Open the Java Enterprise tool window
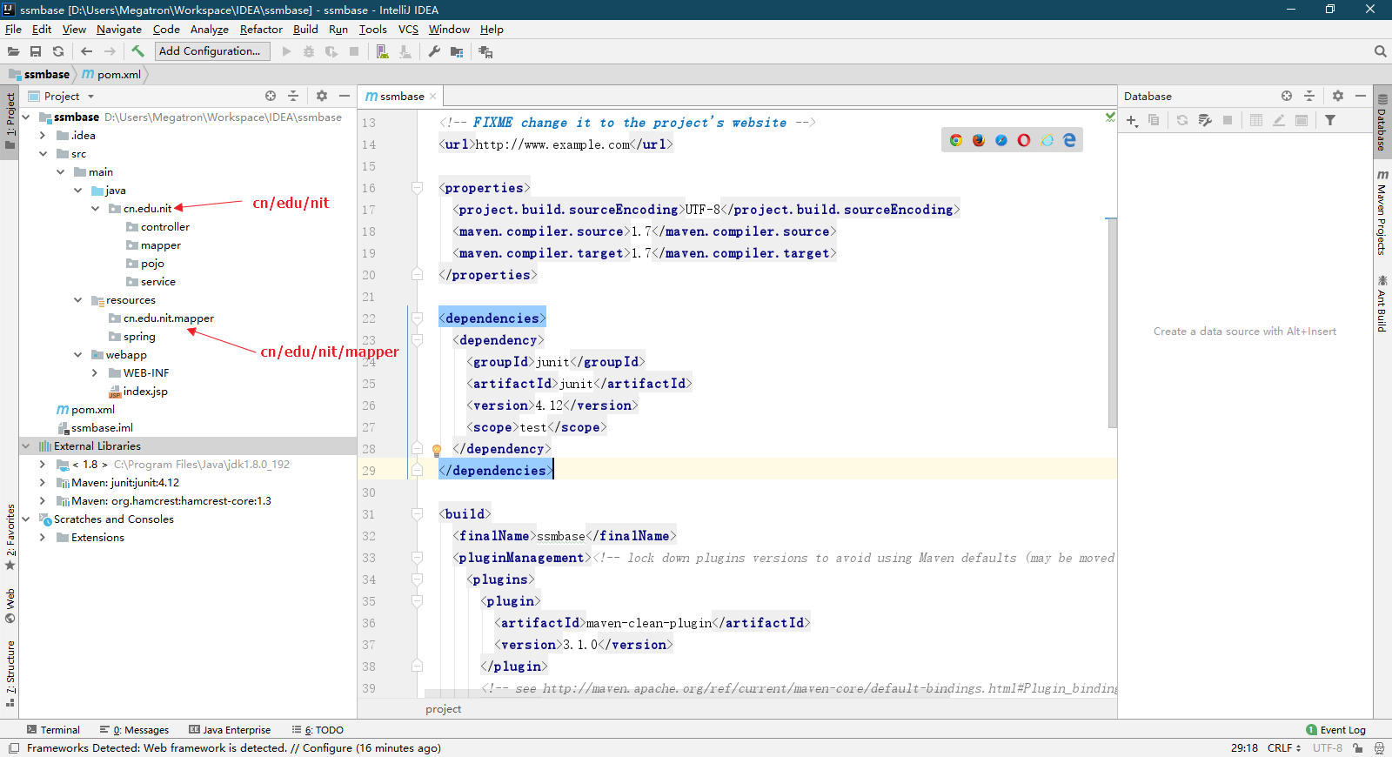Screen dimensions: 1392x757 [x=230, y=730]
